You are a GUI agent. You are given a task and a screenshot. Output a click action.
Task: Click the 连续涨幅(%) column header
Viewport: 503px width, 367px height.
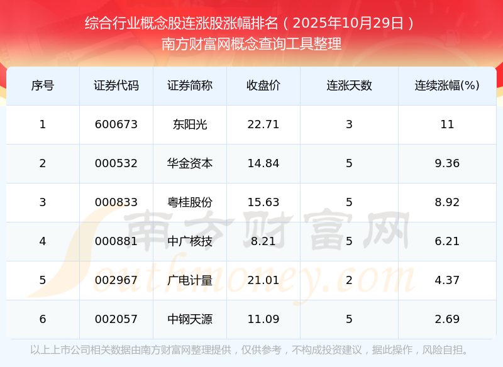447,85
